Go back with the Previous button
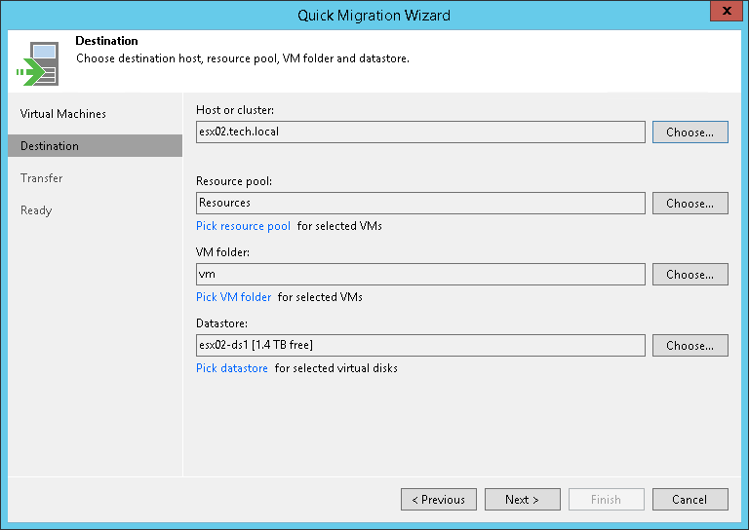 click(x=439, y=500)
